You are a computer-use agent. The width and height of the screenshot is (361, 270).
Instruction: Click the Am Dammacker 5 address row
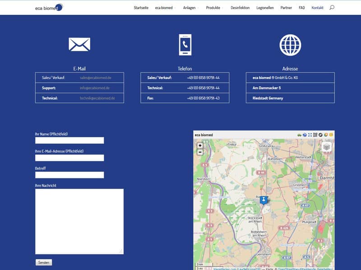coord(290,88)
